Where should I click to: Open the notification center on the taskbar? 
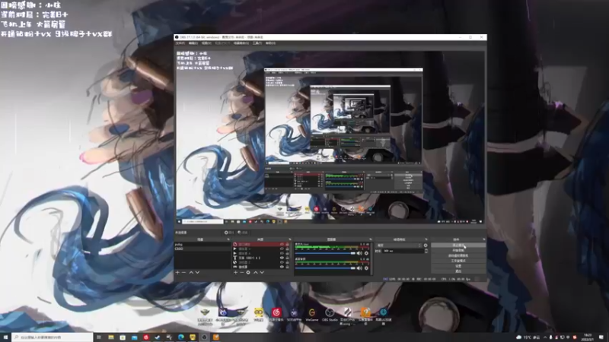[x=601, y=337]
